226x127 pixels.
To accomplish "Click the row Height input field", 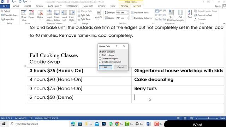I will (x=121, y=13).
